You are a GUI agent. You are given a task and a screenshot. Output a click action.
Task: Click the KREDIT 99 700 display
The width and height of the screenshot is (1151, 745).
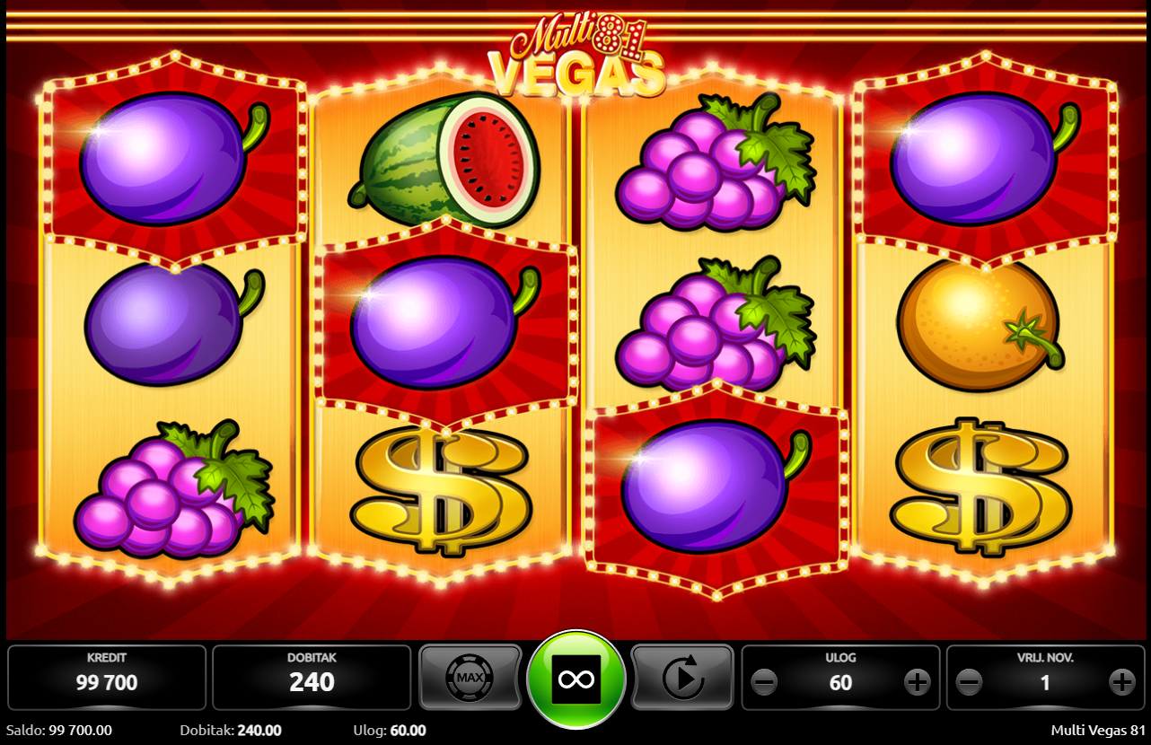click(107, 678)
